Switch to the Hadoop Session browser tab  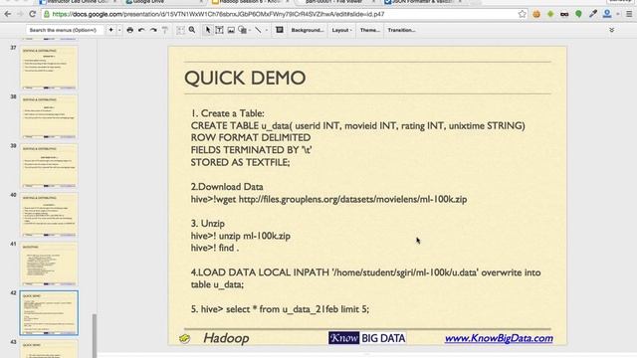[250, 2]
